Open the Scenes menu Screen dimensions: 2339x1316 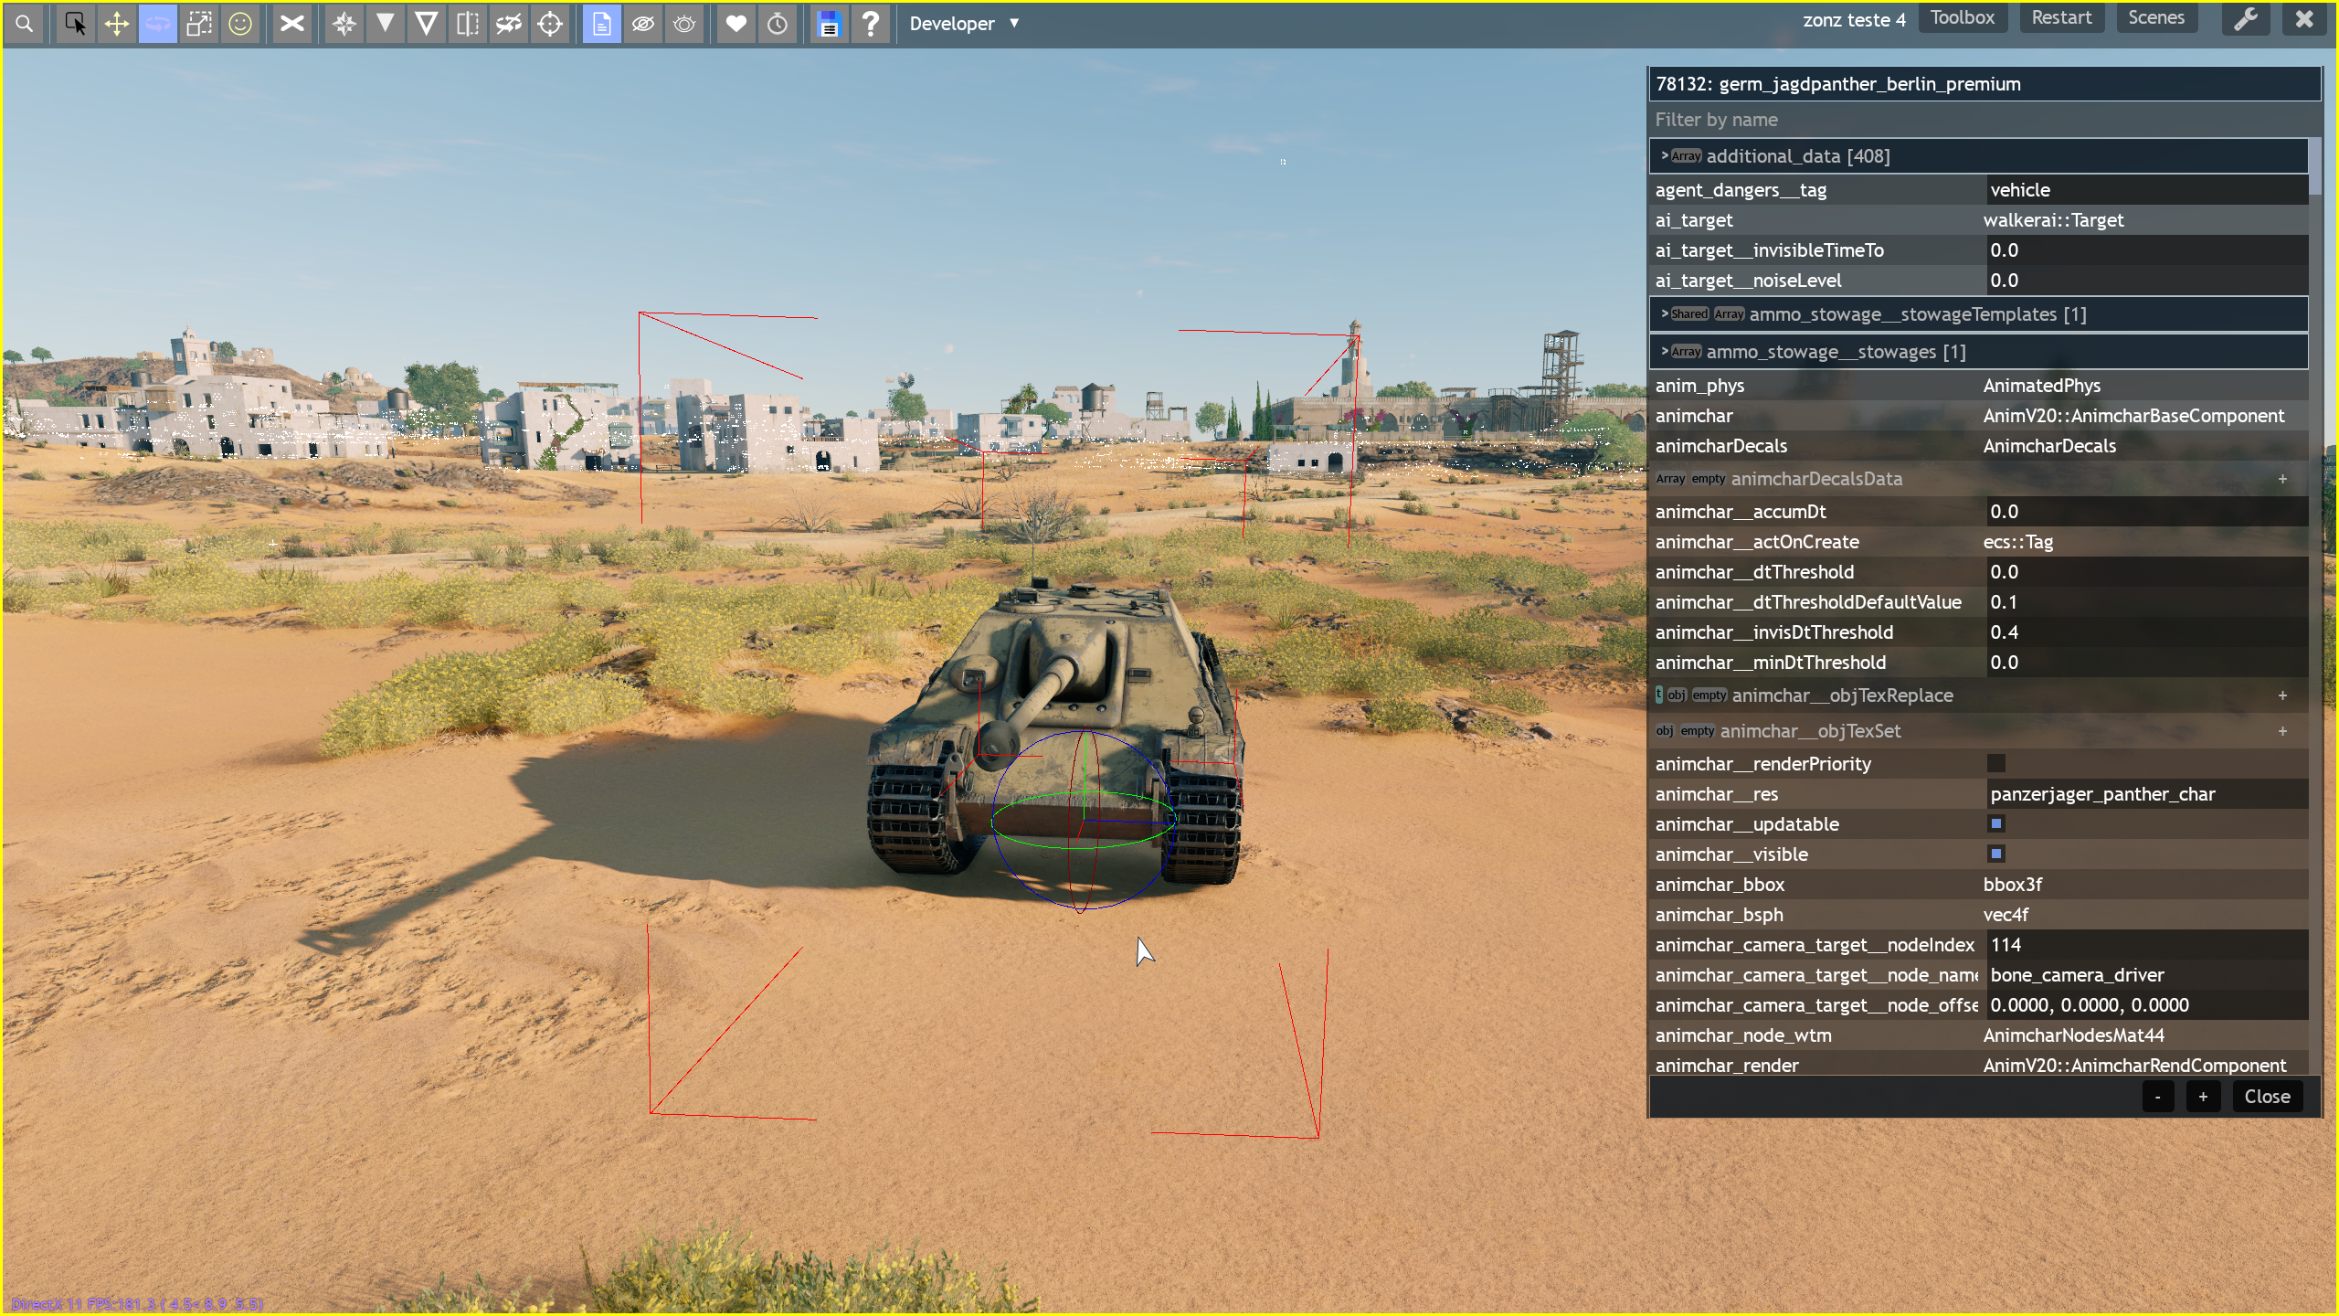click(2155, 18)
